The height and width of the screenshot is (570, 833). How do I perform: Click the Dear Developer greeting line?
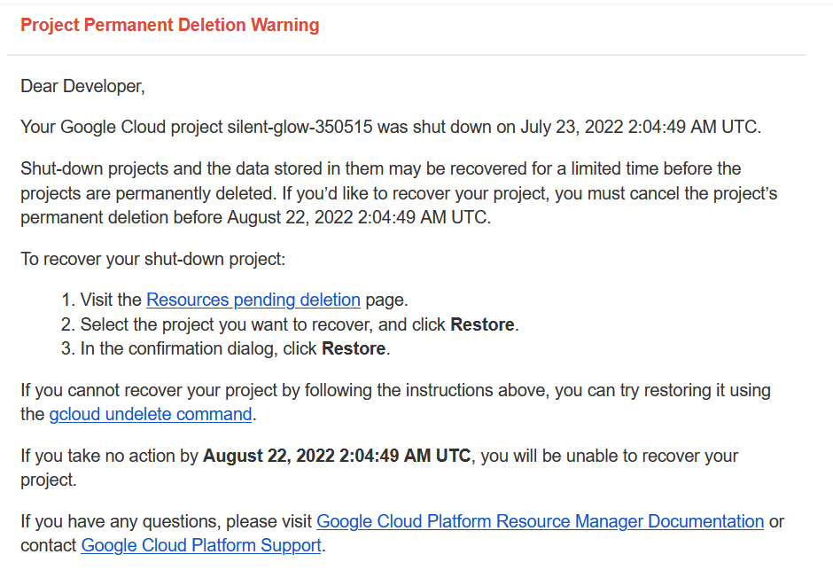pos(82,86)
